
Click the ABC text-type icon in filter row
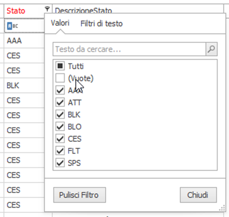tap(12, 26)
